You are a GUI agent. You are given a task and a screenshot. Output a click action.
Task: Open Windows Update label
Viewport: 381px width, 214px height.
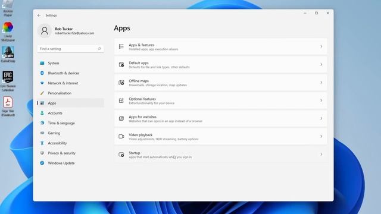pyautogui.click(x=61, y=163)
